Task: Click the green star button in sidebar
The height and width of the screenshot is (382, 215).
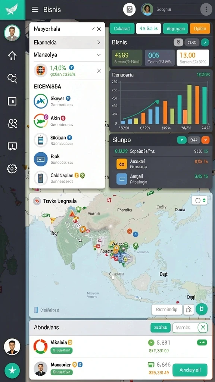Action: pos(12,370)
